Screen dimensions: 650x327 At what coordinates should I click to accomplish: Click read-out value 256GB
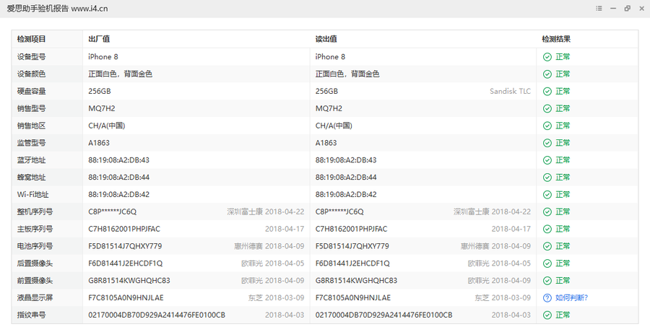[326, 91]
